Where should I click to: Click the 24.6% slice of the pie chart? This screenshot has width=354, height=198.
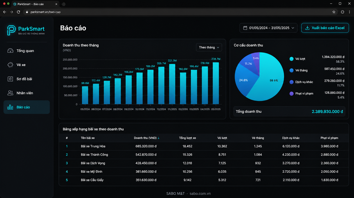click(243, 80)
